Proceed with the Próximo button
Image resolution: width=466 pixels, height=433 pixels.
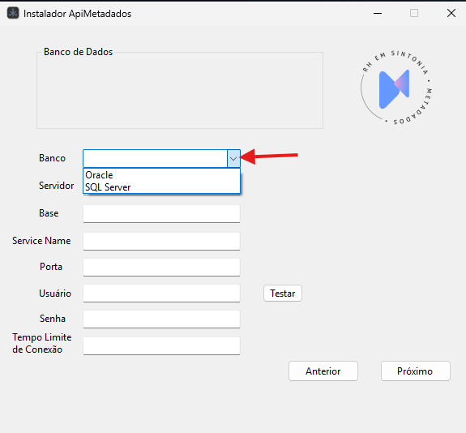[x=416, y=371]
